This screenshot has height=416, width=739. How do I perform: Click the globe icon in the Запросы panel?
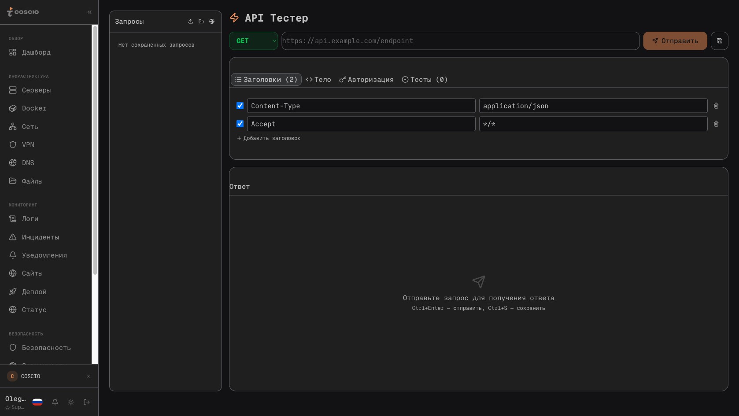point(212,22)
